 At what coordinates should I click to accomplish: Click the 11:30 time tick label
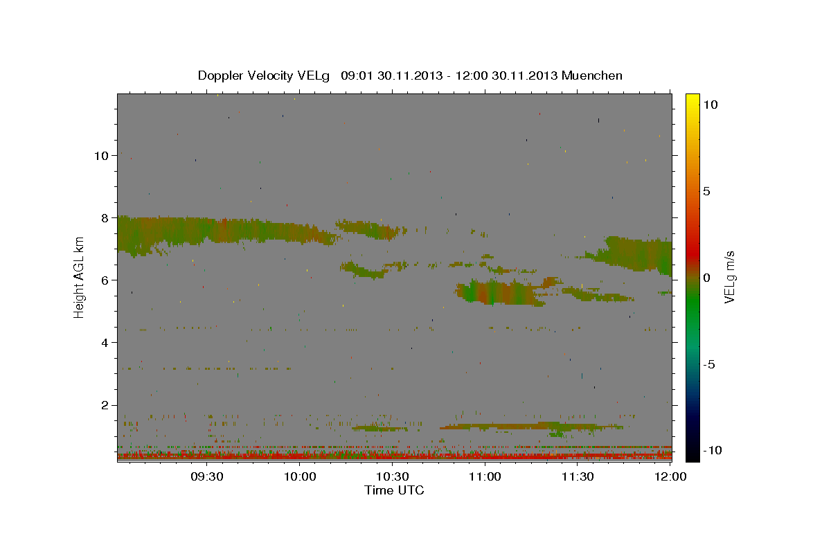pyautogui.click(x=578, y=476)
